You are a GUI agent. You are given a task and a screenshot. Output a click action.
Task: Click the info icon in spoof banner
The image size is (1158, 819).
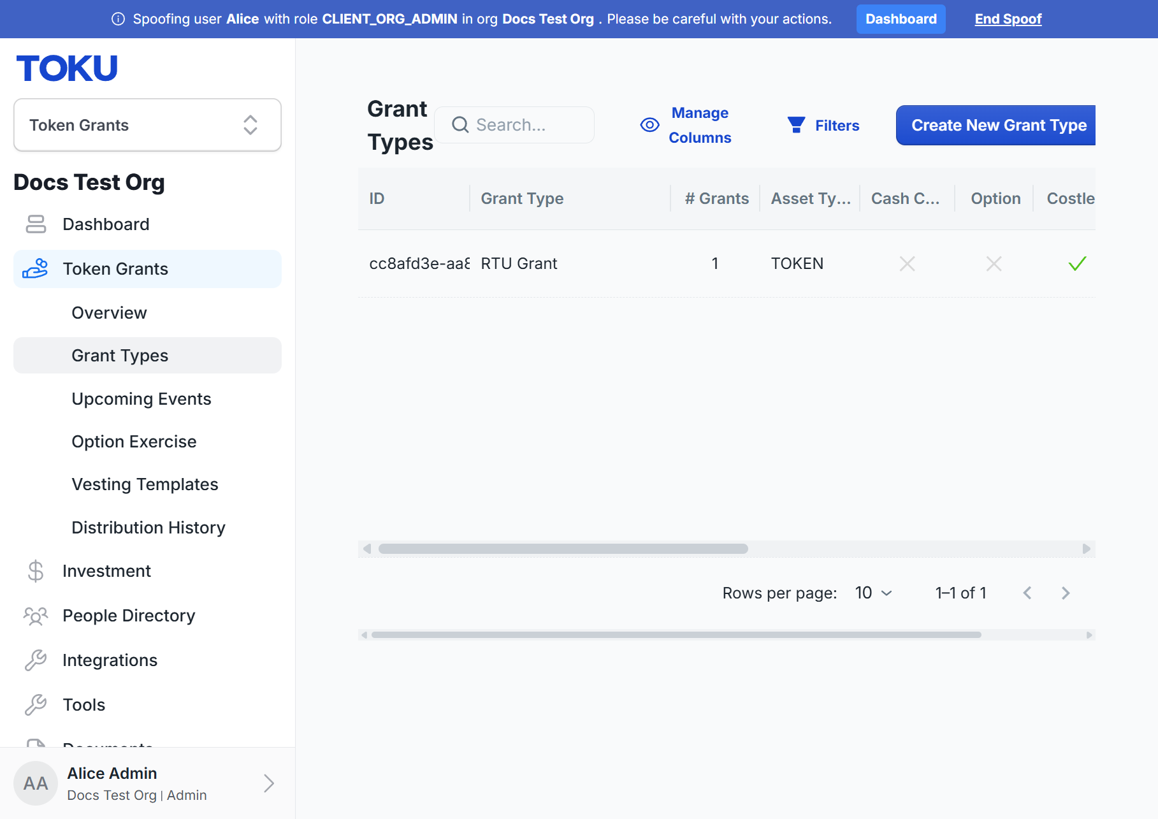coord(118,19)
